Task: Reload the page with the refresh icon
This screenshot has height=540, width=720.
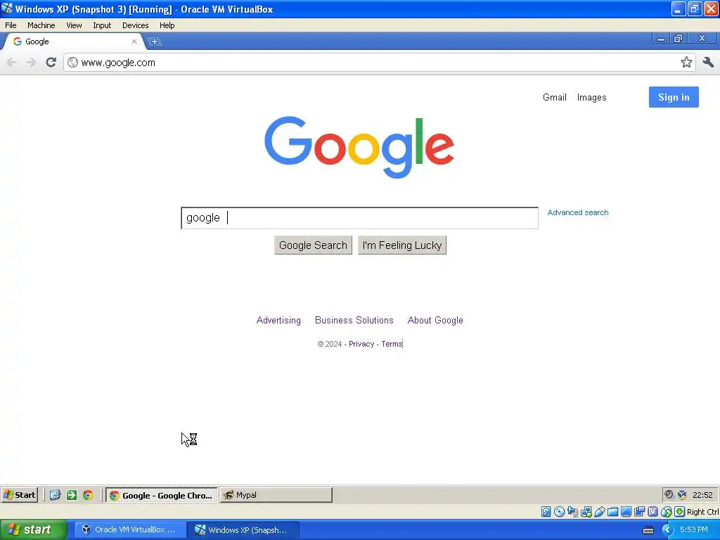Action: (x=51, y=62)
